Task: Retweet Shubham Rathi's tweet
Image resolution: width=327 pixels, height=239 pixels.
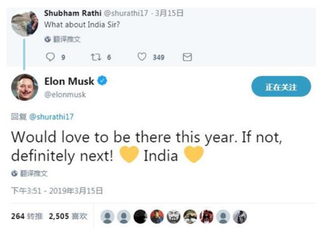Action: (96, 57)
